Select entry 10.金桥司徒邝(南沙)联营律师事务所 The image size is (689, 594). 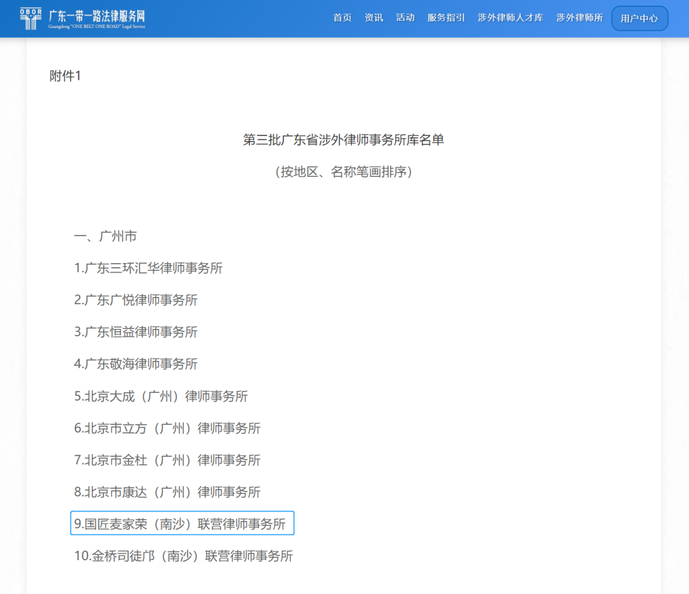click(x=184, y=556)
